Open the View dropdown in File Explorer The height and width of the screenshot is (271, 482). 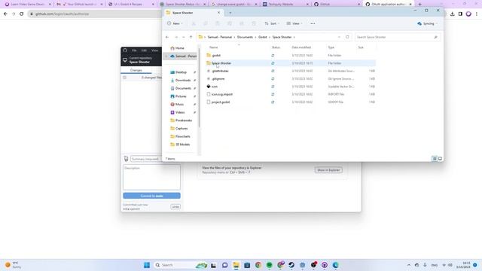coord(294,23)
